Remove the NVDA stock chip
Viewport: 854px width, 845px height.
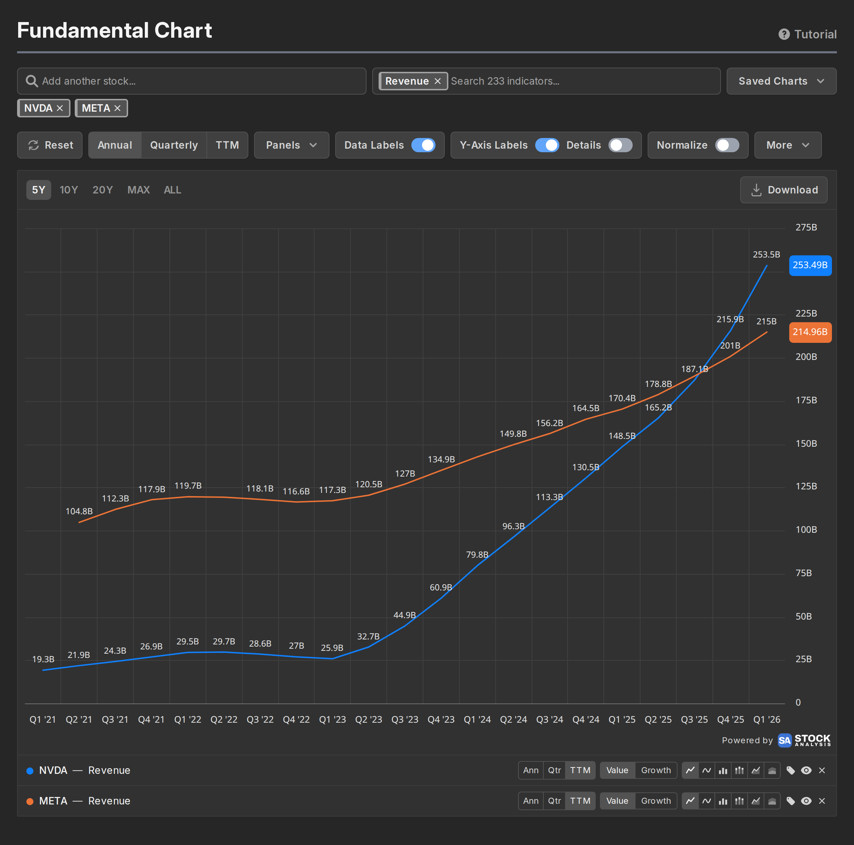pos(60,108)
